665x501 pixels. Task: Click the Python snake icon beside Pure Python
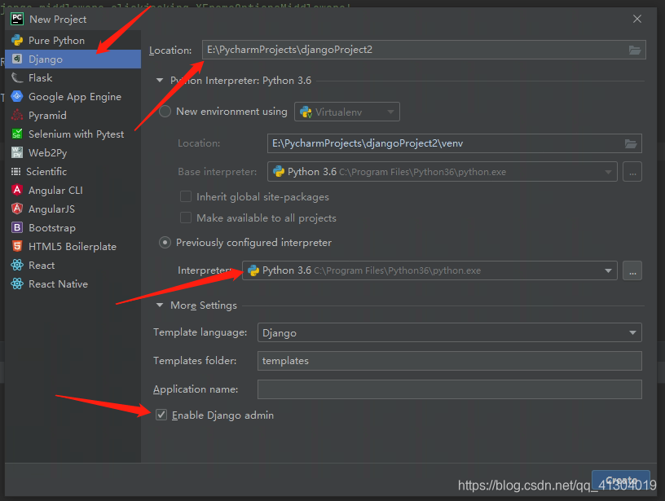tap(17, 40)
